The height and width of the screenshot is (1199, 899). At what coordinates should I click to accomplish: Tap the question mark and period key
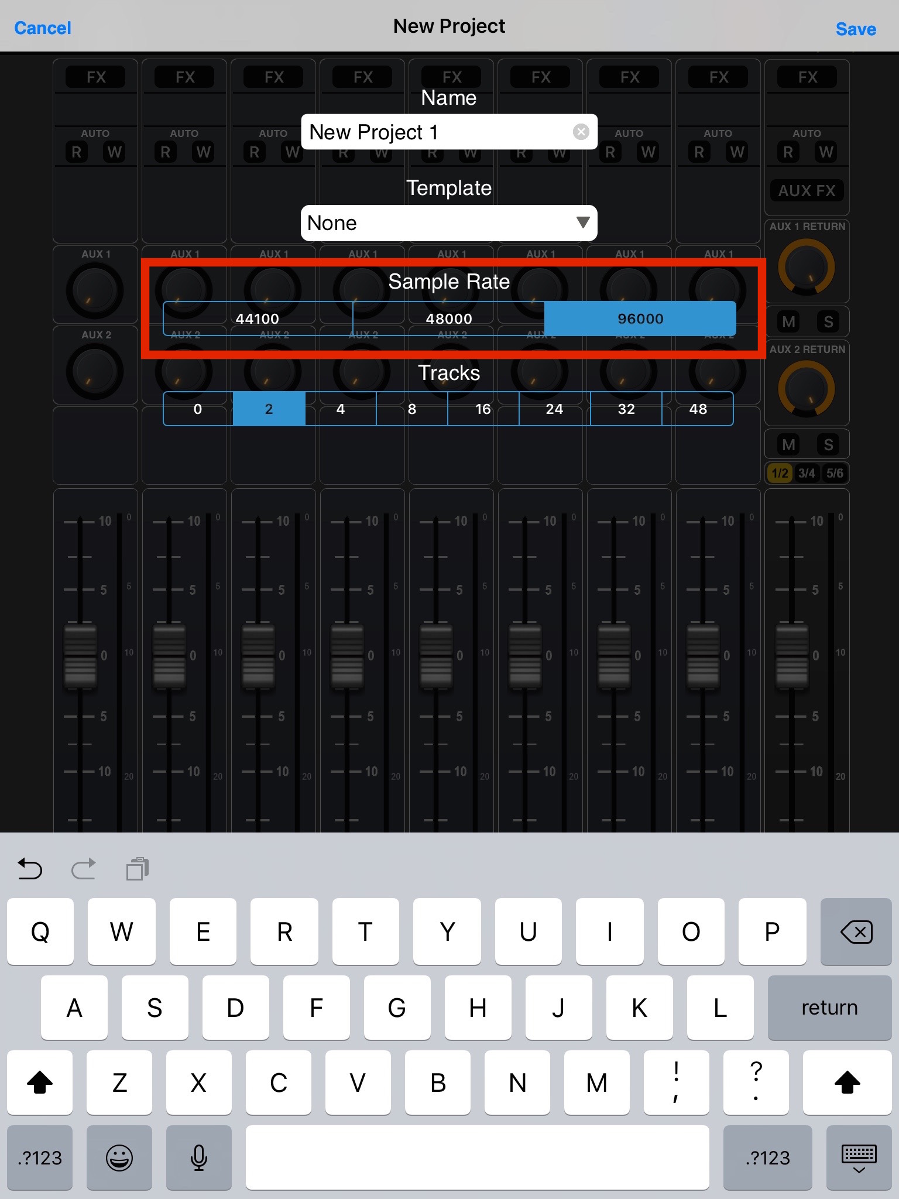pyautogui.click(x=756, y=1082)
